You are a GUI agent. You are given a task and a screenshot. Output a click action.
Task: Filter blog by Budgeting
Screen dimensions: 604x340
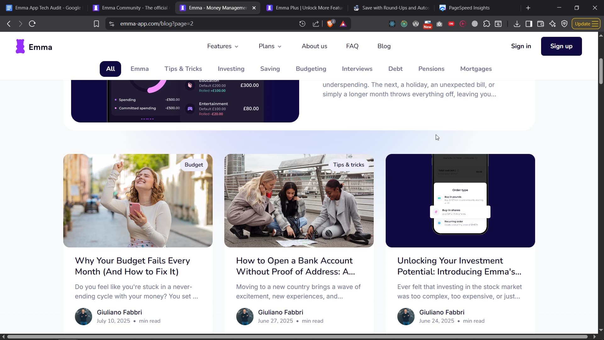click(x=311, y=69)
